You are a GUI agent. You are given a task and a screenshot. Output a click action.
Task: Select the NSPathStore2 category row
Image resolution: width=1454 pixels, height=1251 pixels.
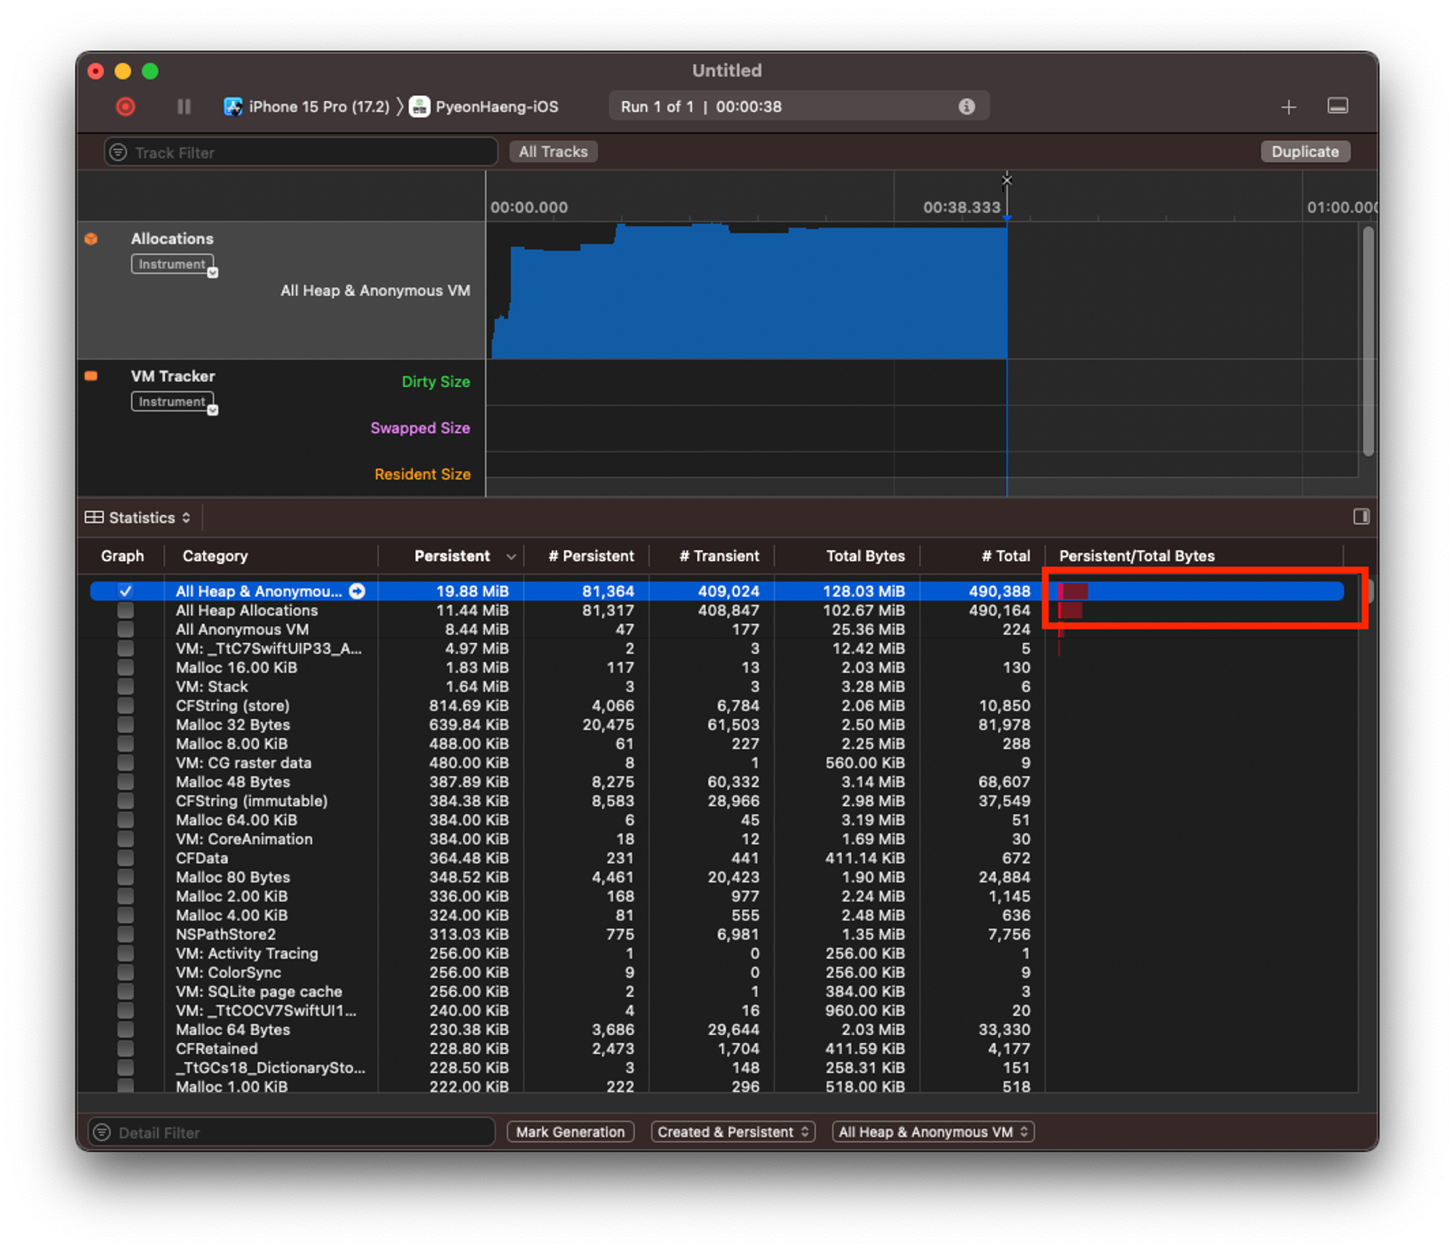click(x=717, y=935)
